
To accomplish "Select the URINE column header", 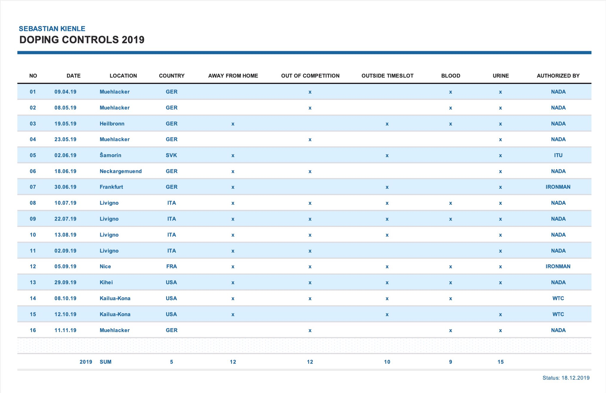I will [501, 76].
